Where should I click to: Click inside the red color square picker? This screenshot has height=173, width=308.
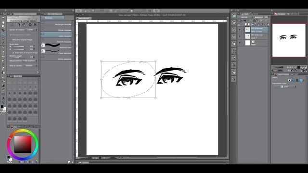[x=23, y=145]
